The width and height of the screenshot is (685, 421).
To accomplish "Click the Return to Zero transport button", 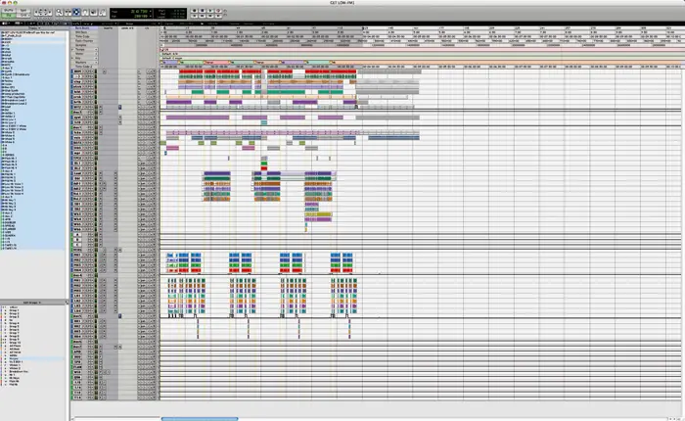I will 195,16.
